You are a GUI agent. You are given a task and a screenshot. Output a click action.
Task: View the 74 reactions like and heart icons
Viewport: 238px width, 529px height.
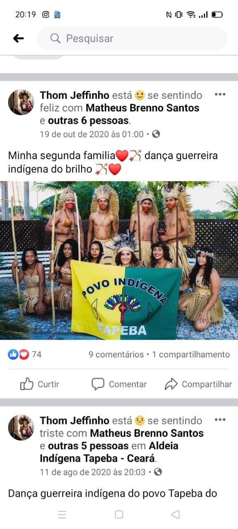tap(24, 355)
